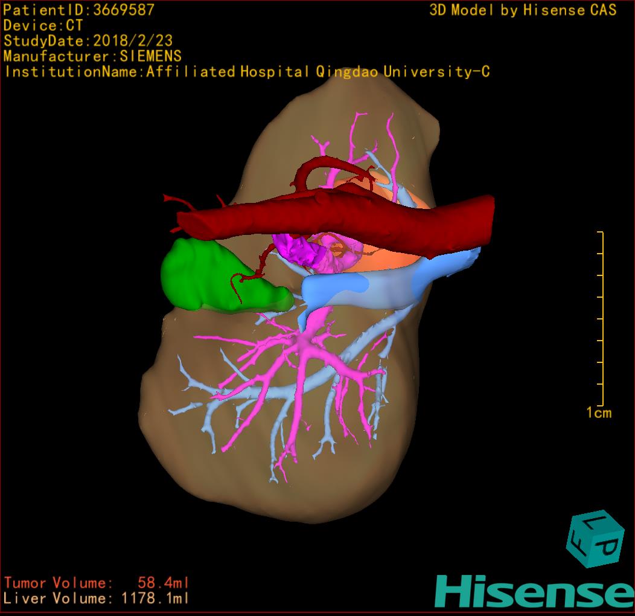Click the Hisense logo
This screenshot has width=635, height=616.
535,591
